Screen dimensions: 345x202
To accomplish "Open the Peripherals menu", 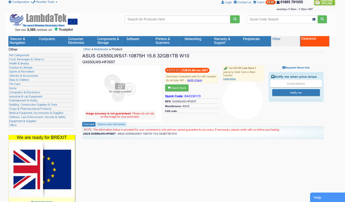I will 256,41.
